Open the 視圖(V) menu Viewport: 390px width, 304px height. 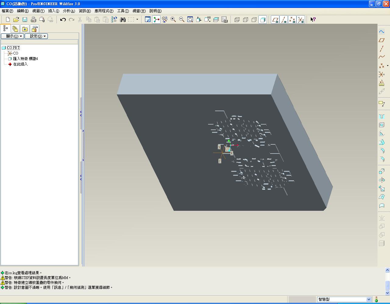[38, 11]
